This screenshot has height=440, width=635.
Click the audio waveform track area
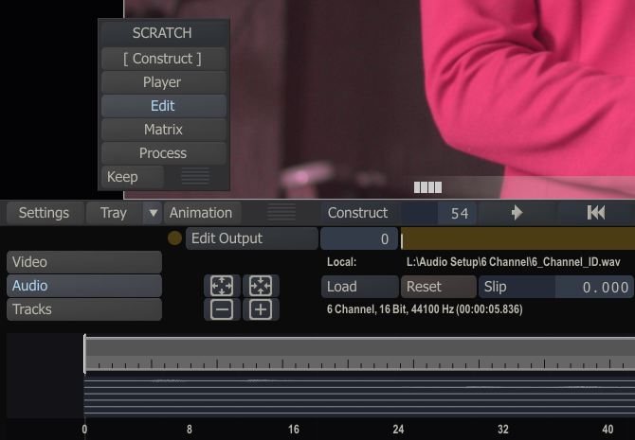coord(359,396)
